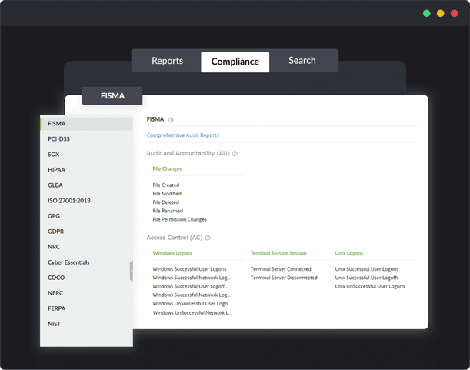Select GLBA from the compliance list
The image size is (470, 370).
pyautogui.click(x=87, y=185)
